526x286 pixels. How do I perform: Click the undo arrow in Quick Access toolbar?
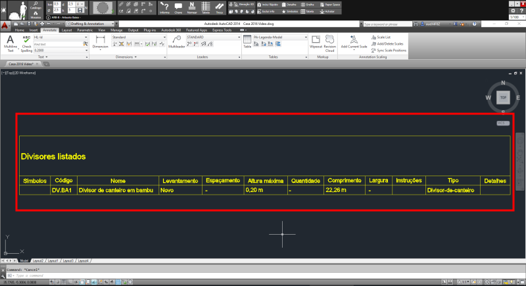49,24
